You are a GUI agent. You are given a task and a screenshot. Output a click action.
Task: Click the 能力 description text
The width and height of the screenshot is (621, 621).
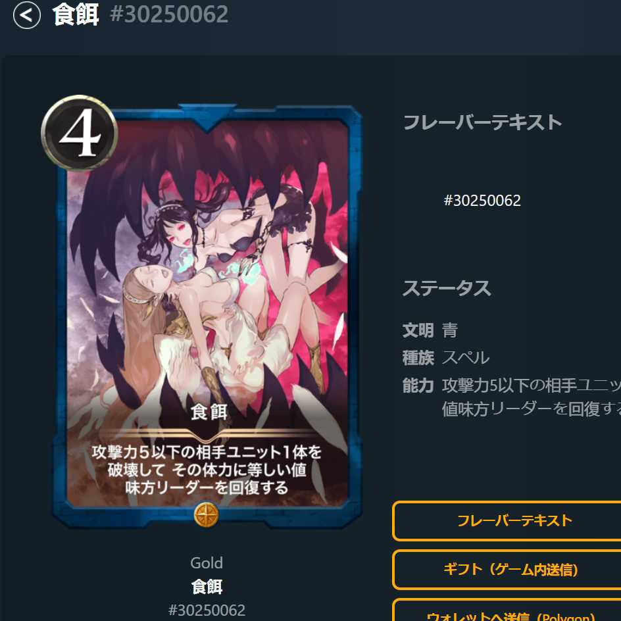[x=531, y=397]
